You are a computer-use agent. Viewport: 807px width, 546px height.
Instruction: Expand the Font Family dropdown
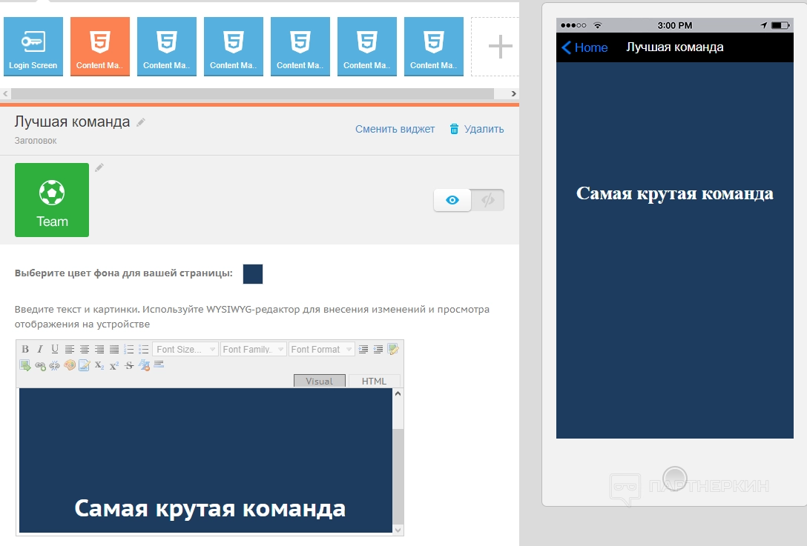254,350
